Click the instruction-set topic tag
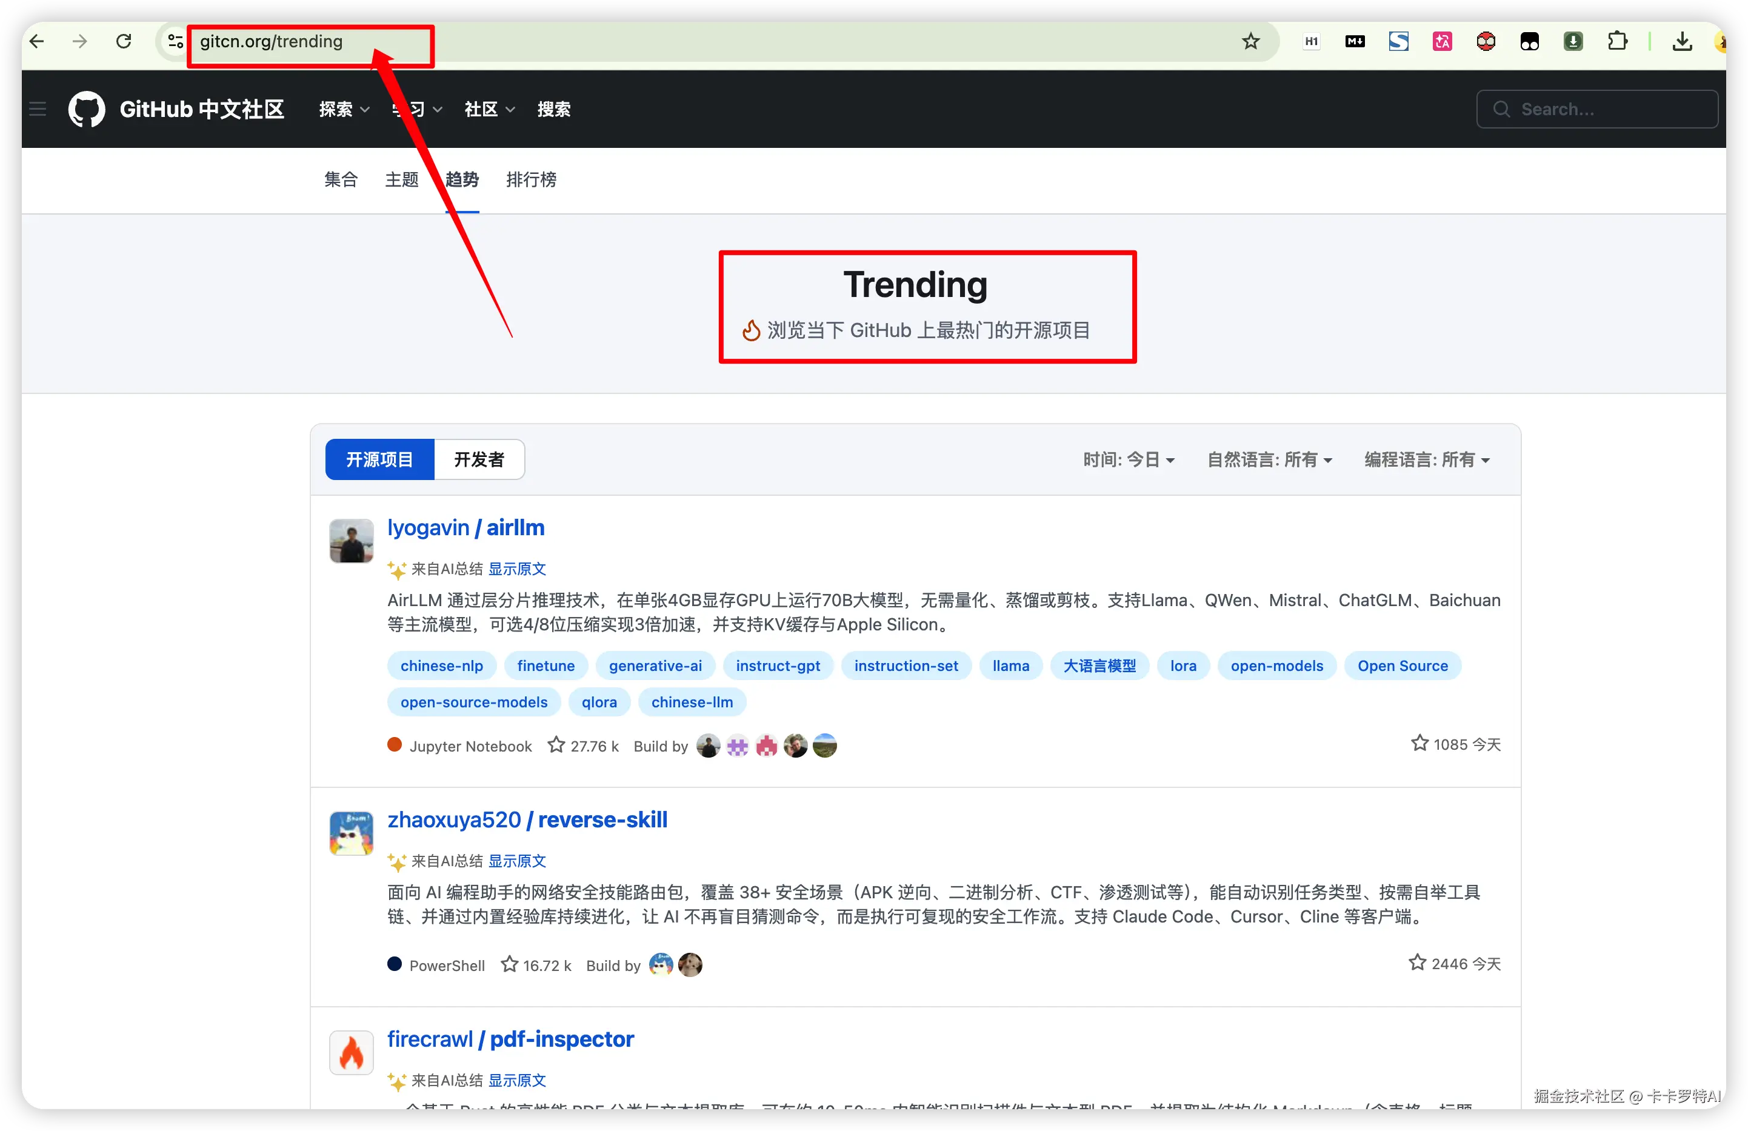This screenshot has height=1131, width=1748. pos(906,666)
